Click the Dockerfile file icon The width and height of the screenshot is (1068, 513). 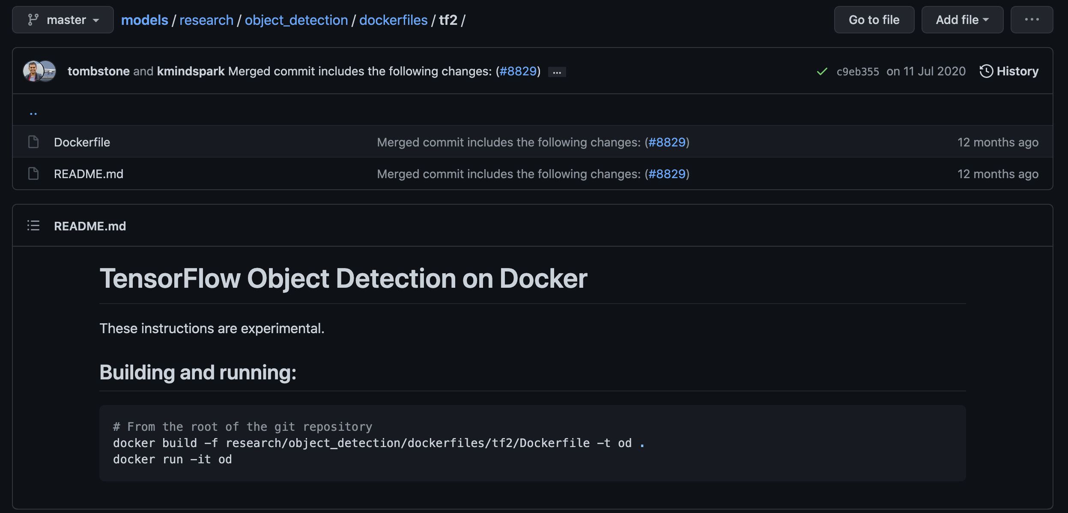33,142
